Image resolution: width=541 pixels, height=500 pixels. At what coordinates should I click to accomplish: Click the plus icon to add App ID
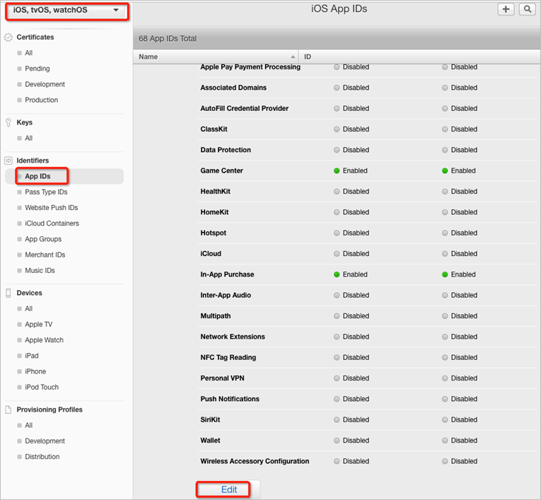[x=506, y=9]
